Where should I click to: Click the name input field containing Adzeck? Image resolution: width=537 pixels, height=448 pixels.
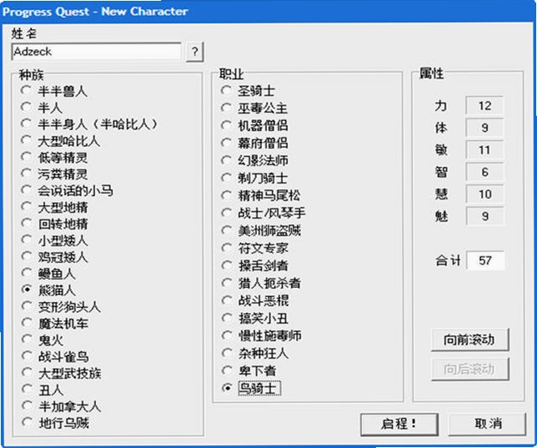[96, 52]
